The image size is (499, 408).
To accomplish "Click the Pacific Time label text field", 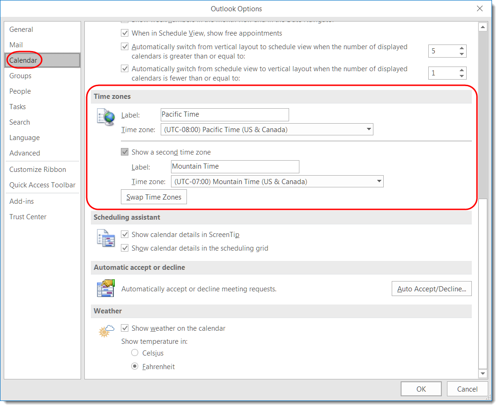I will [224, 114].
